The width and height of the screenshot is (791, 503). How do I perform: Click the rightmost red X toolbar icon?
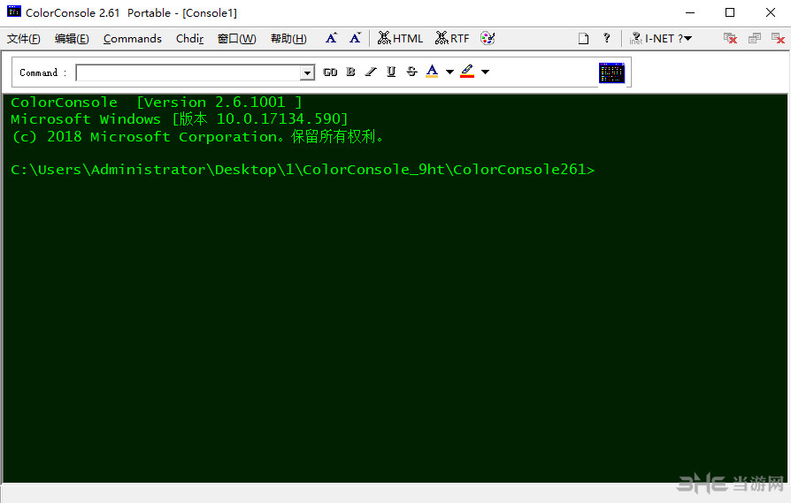(778, 38)
